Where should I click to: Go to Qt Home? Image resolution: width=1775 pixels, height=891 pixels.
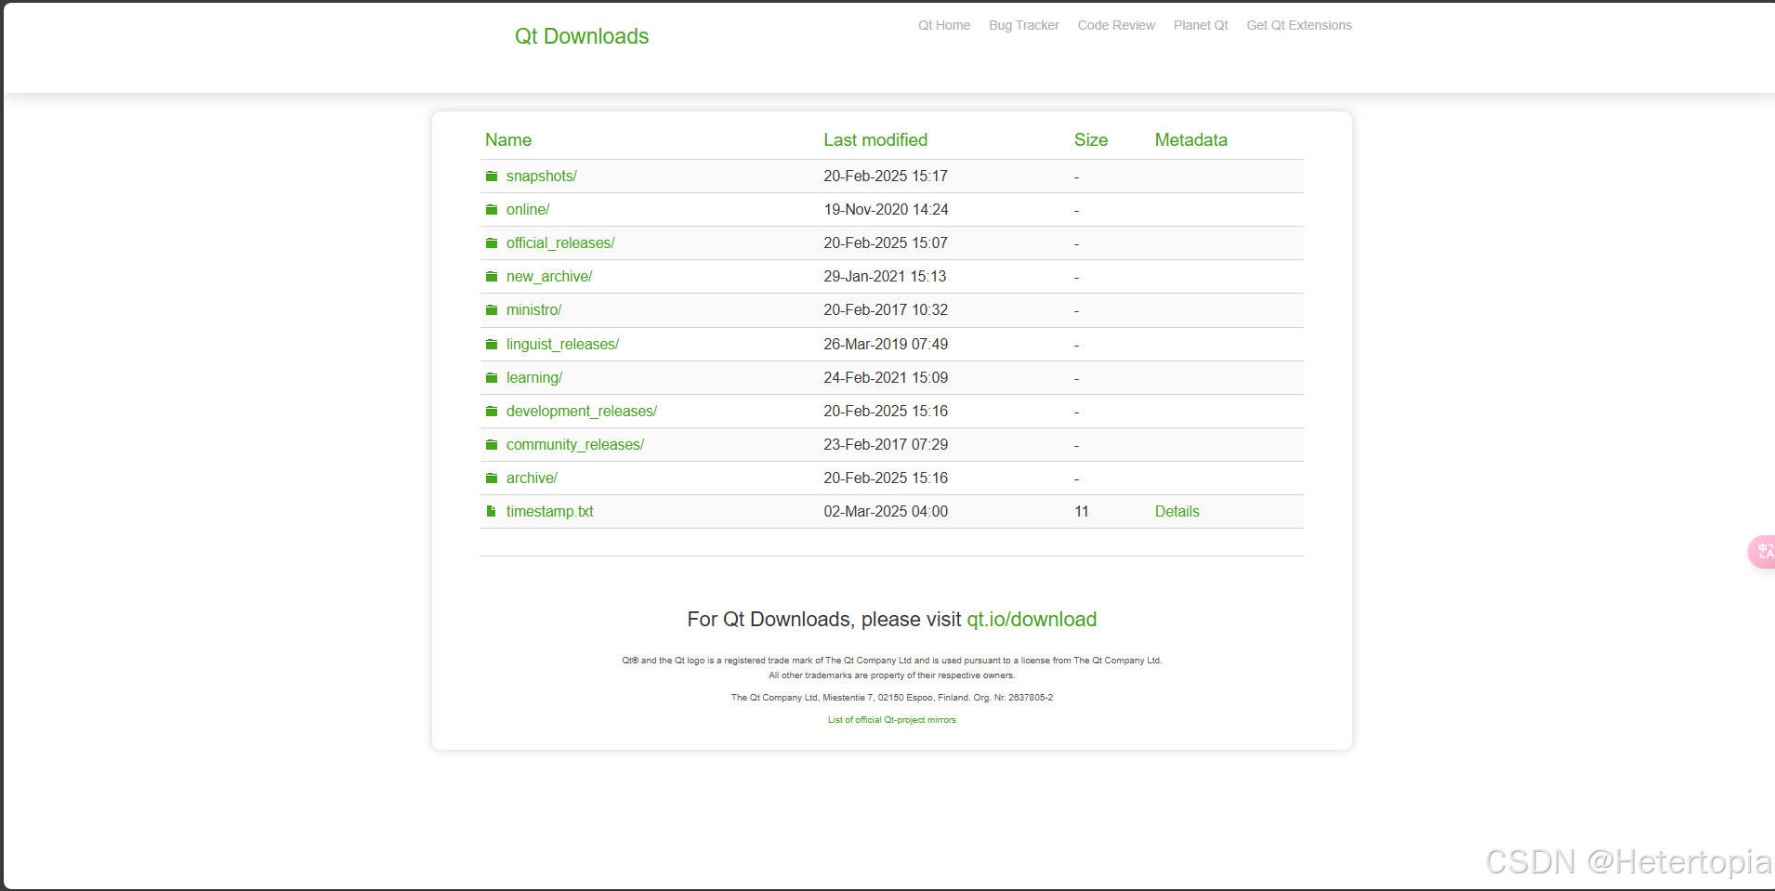click(944, 25)
